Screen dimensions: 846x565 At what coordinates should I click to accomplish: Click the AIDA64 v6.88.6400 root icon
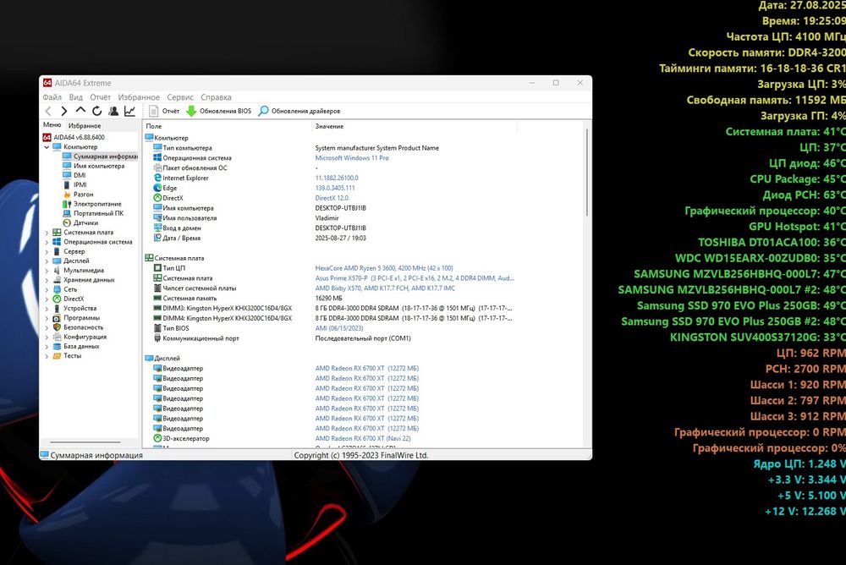click(x=47, y=137)
